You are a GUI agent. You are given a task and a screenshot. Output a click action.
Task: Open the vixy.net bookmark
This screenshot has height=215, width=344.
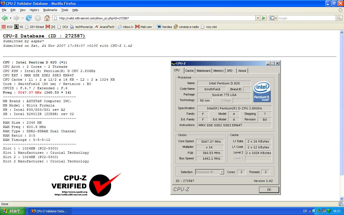click(x=209, y=27)
